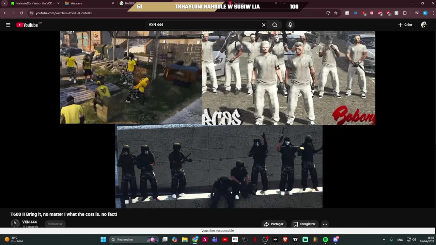The width and height of the screenshot is (436, 245).
Task: Share the video via Partager
Action: (274, 224)
